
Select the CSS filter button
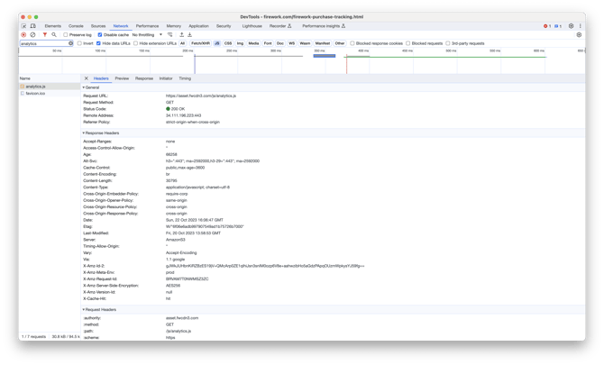click(228, 42)
